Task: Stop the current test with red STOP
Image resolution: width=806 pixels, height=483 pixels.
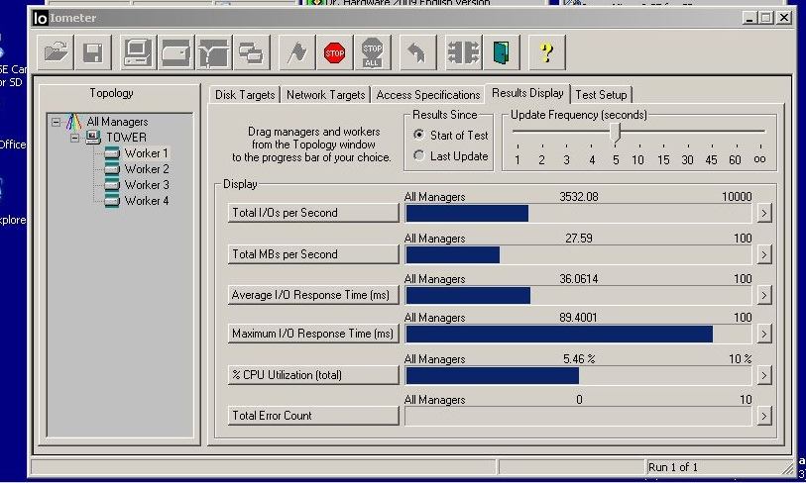Action: pyautogui.click(x=335, y=52)
